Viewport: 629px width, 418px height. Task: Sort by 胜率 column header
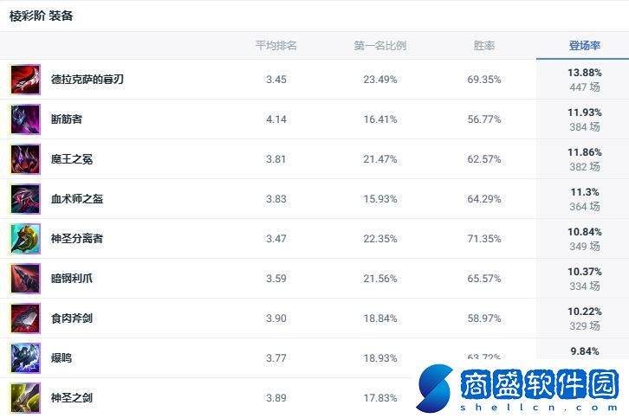coord(484,46)
